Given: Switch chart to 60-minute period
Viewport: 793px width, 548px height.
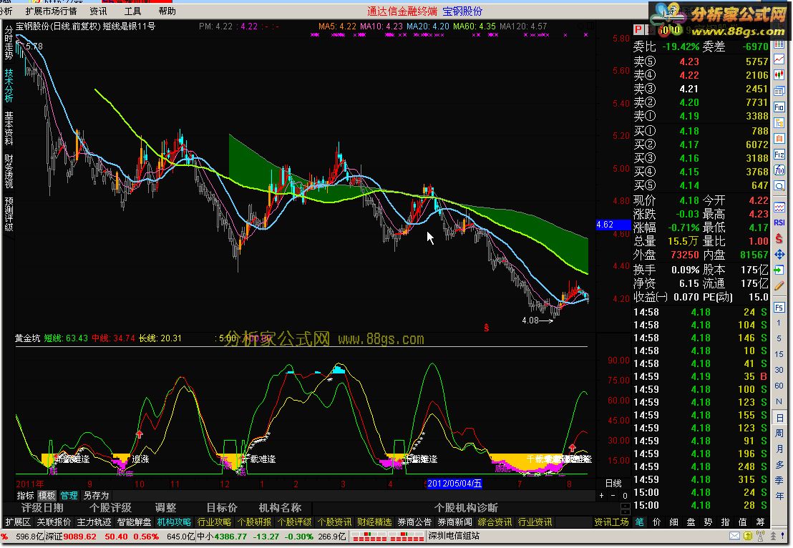Looking at the screenshot, I should [779, 385].
